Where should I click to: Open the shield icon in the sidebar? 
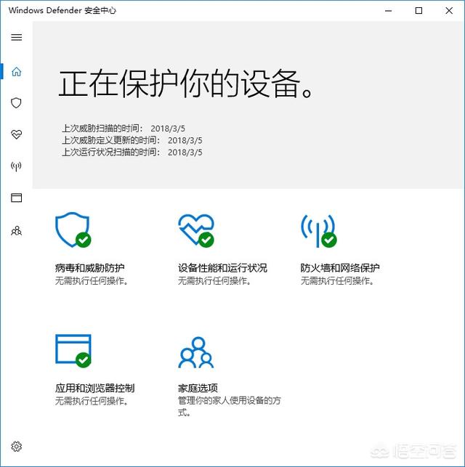coord(16,103)
